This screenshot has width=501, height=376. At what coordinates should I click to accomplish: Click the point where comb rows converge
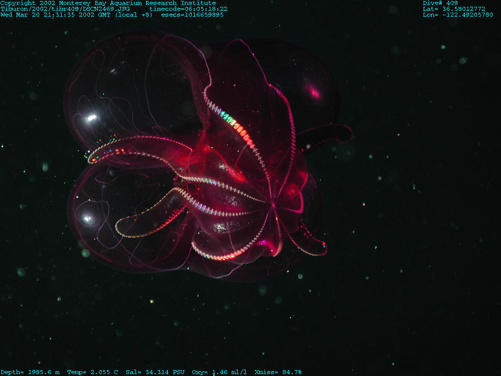tap(272, 202)
